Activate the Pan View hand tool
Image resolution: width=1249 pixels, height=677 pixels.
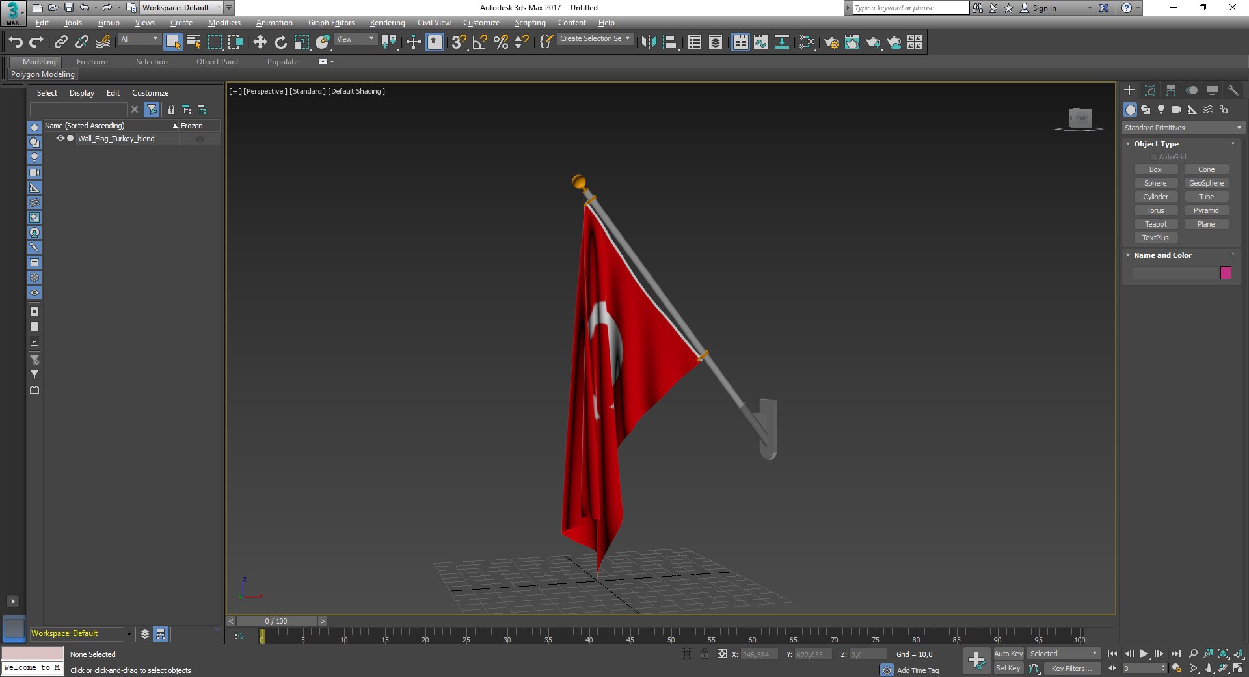coord(1208,668)
